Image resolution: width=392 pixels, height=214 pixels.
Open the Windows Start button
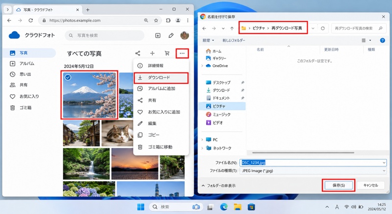click(x=141, y=207)
